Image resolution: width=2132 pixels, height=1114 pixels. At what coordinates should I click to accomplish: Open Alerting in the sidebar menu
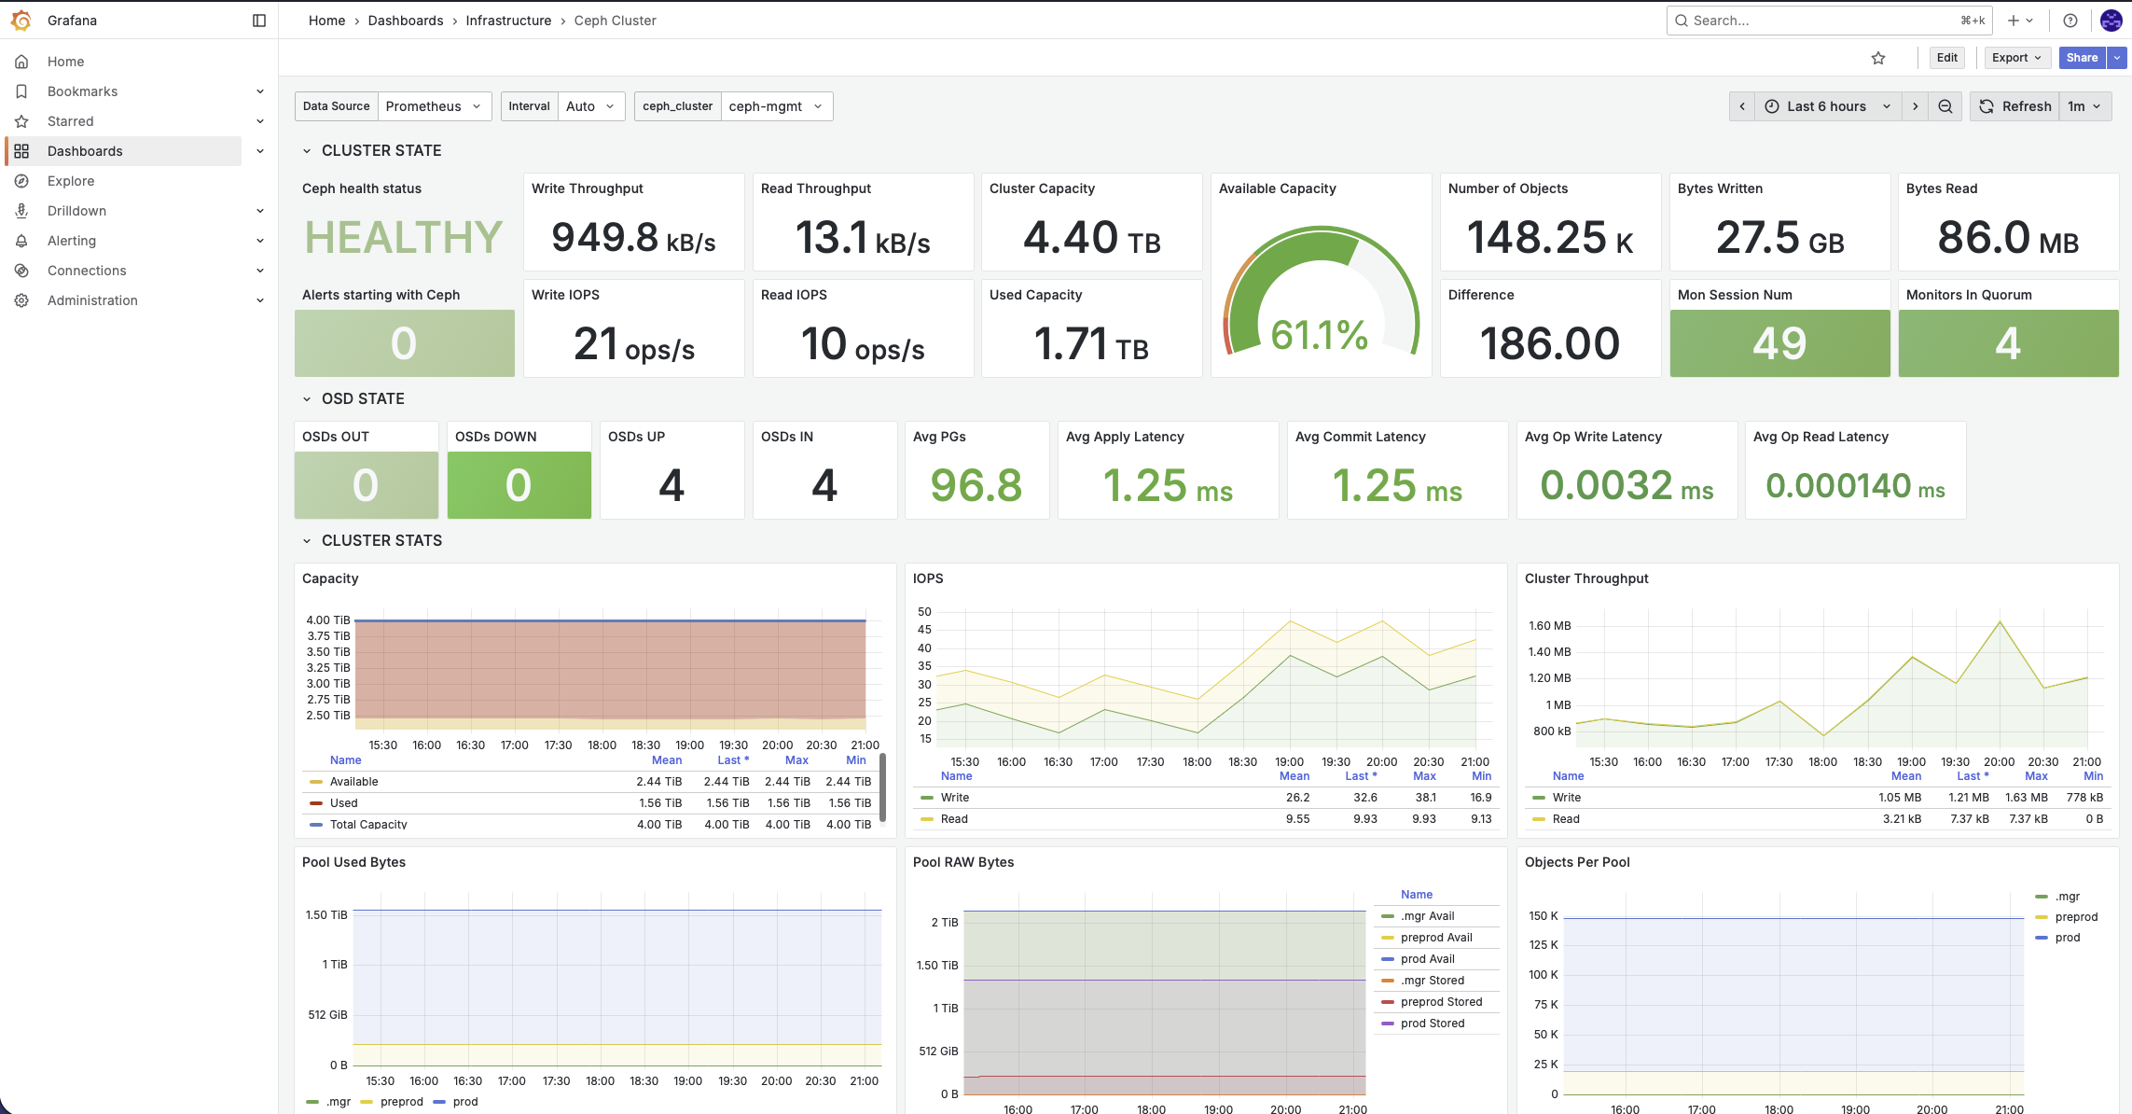[x=72, y=241]
